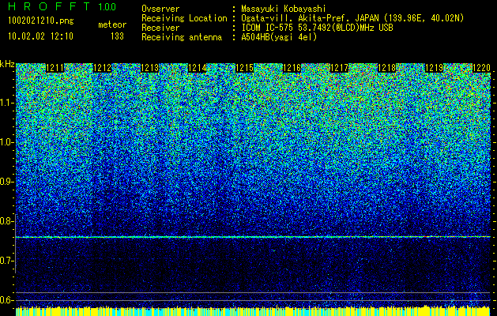This screenshot has width=497, height=316.
Task: Click the 1.0 frequency axis label
Action: coord(6,142)
